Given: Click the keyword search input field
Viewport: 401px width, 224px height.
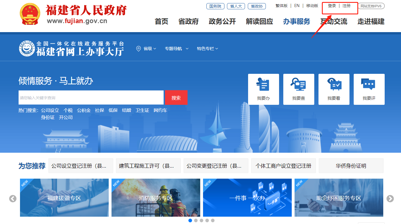Looking at the screenshot, I should pos(91,97).
